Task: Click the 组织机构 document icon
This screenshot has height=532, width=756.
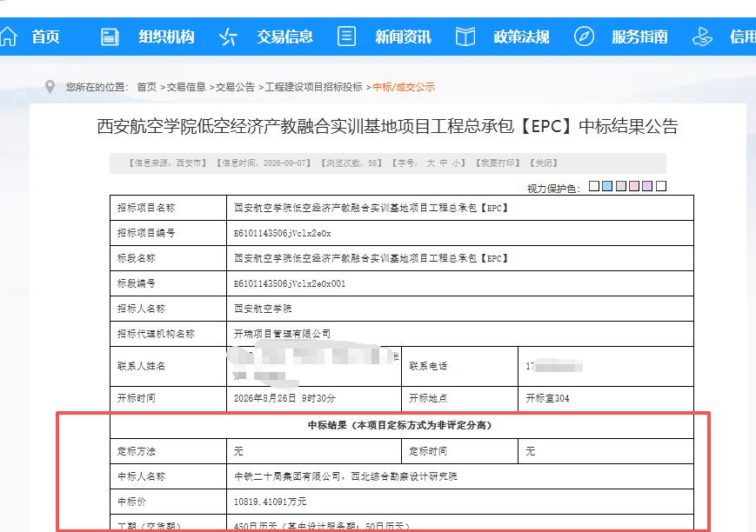Action: pos(110,37)
